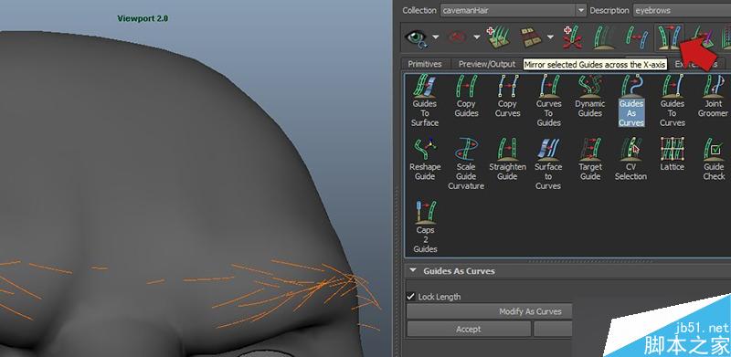Click the red Clear Preview eye icon
Screen dimensions: 731x357
click(x=458, y=37)
